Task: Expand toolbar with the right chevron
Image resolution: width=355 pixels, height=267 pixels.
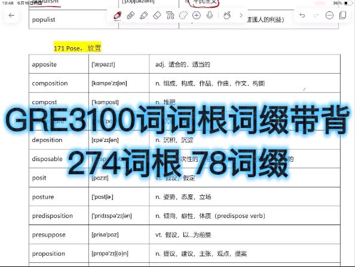Action: point(241,16)
